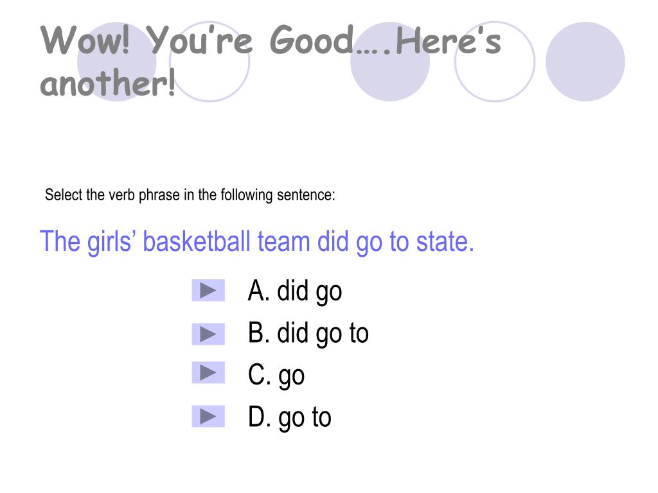This screenshot has width=658, height=493.
Task: Click the word 'team' in the blue sentence
Action: coord(283,242)
